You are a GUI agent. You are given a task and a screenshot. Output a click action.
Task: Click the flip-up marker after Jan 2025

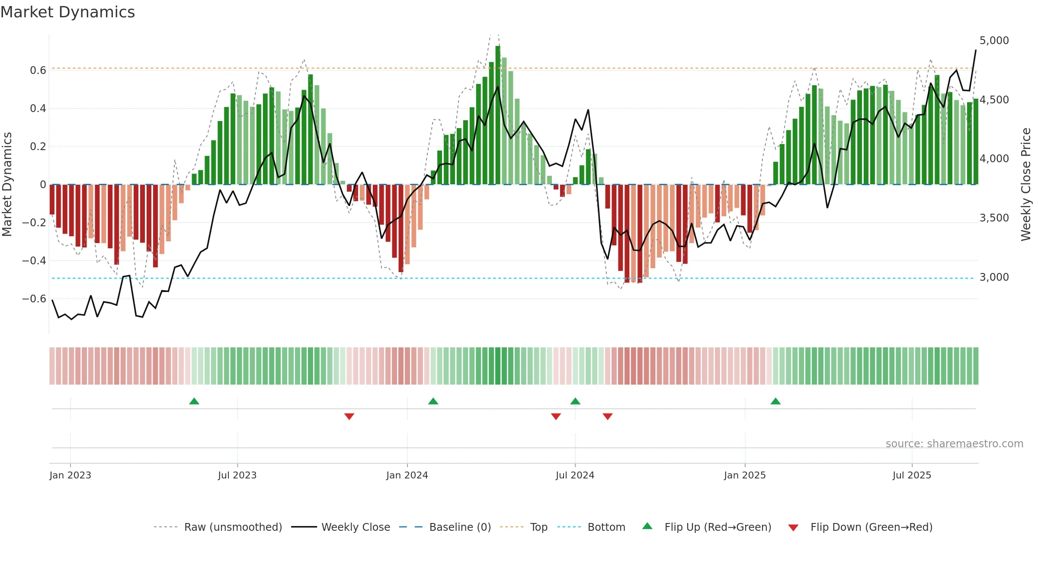[x=775, y=401]
